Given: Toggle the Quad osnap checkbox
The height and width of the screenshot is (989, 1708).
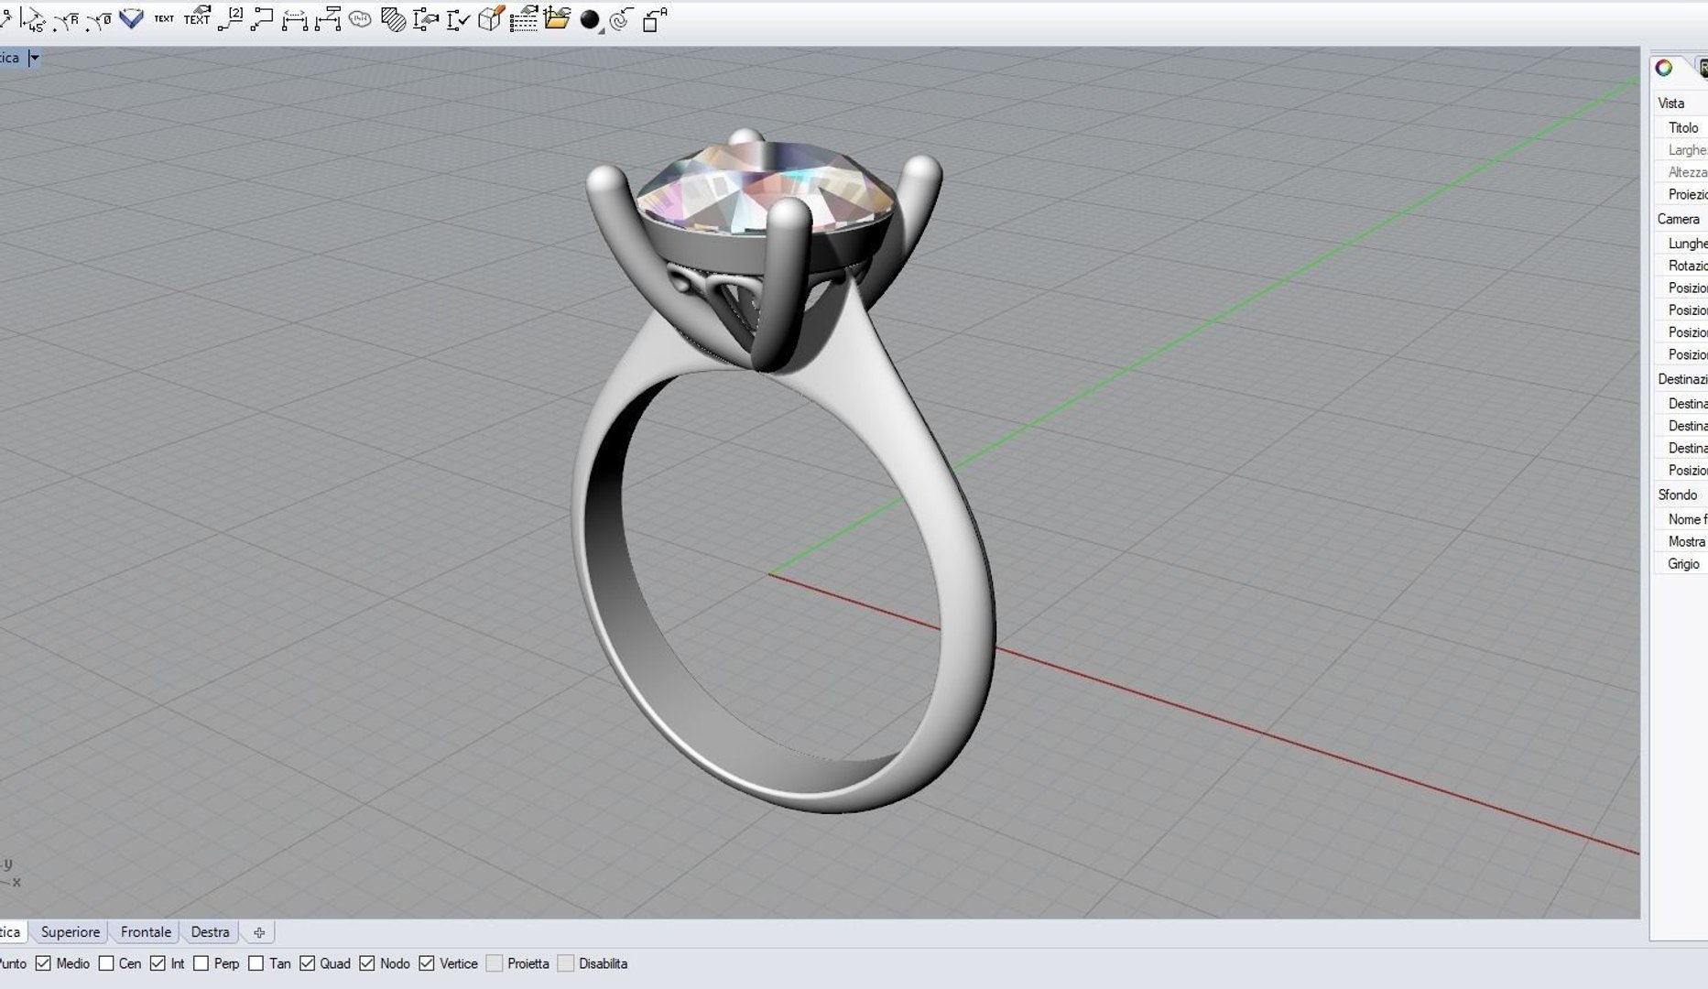Looking at the screenshot, I should 308,963.
